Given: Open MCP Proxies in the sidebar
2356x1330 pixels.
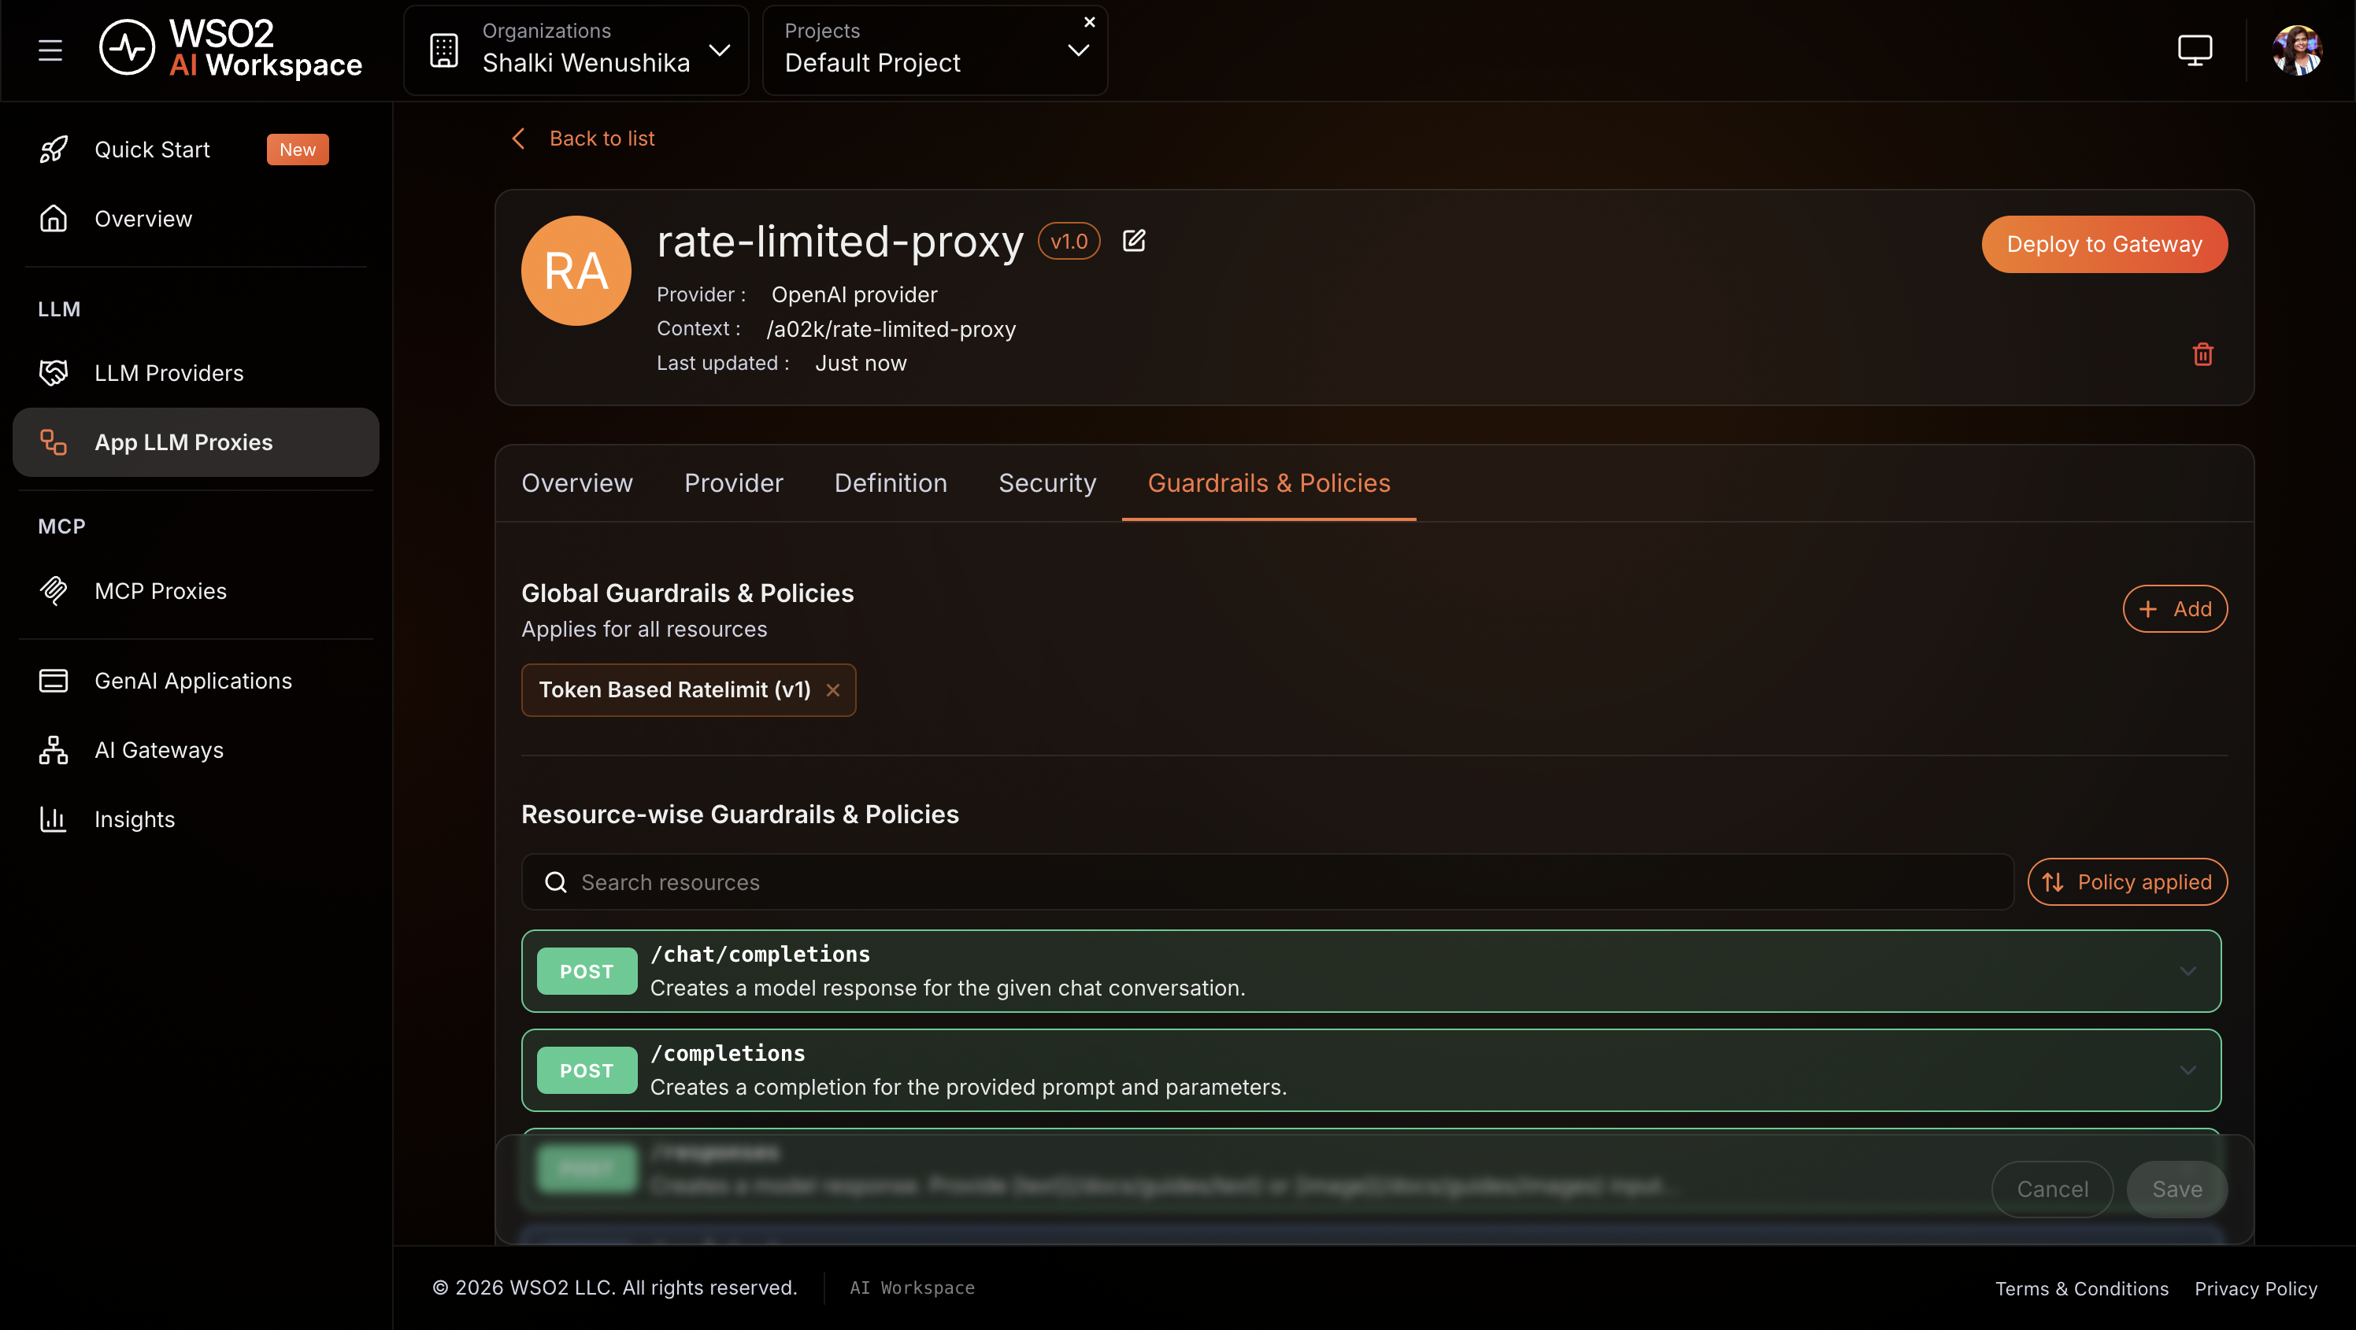Looking at the screenshot, I should (161, 590).
